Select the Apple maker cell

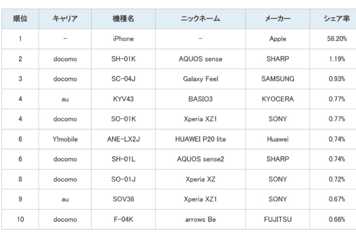coord(278,39)
